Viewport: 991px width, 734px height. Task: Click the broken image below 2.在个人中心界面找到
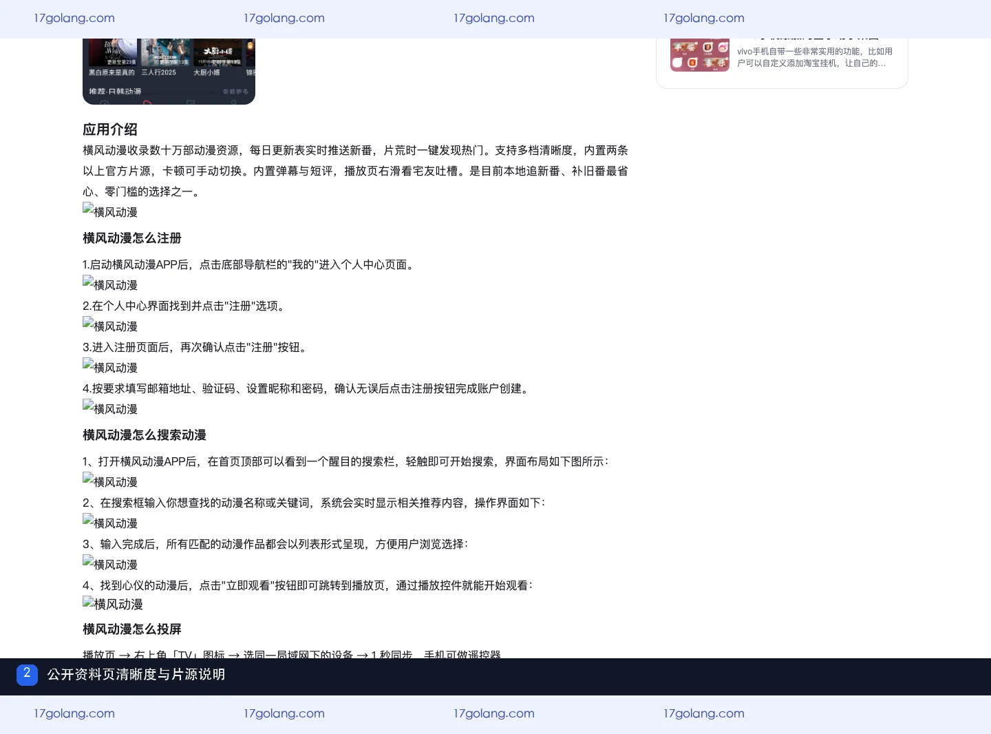tap(110, 325)
